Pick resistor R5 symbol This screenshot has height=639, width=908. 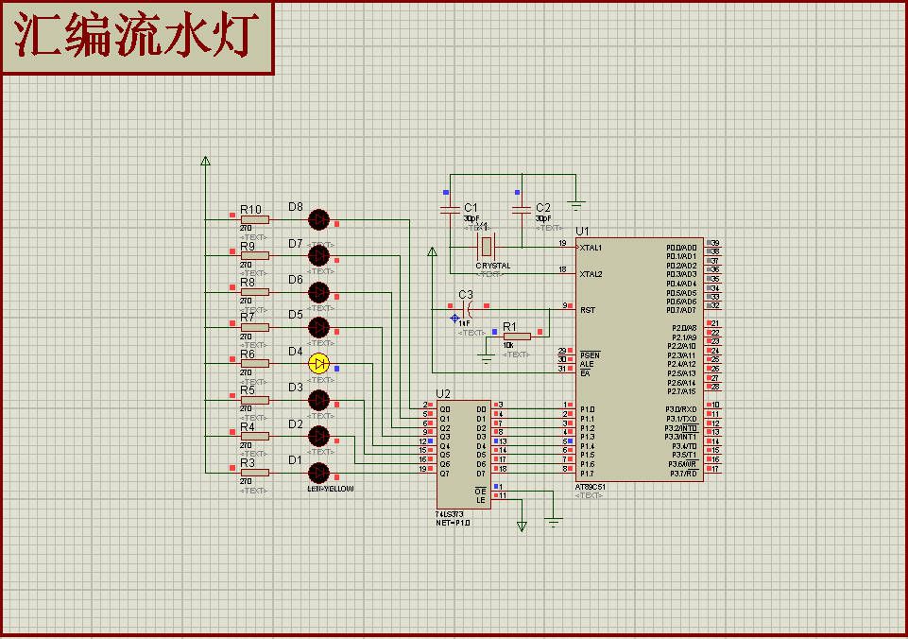[255, 400]
